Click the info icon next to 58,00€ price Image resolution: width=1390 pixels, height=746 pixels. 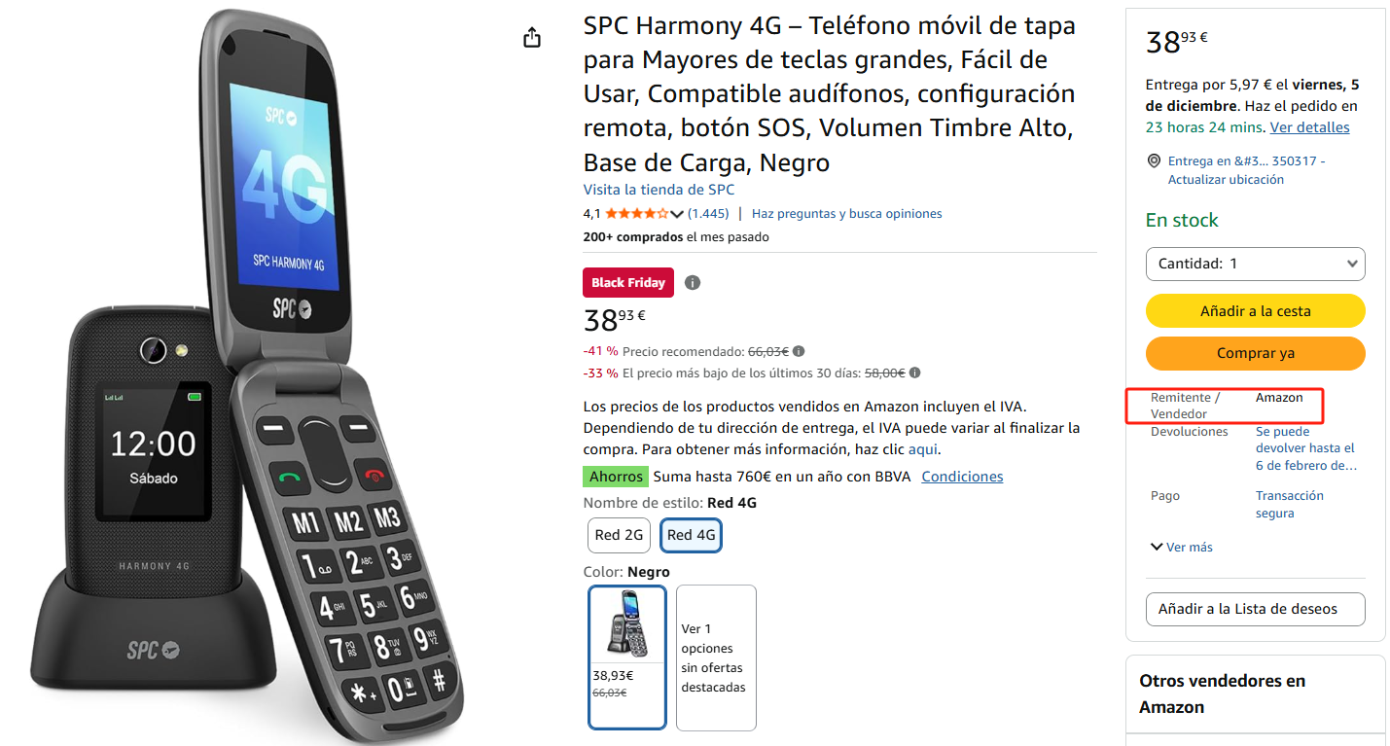[914, 373]
